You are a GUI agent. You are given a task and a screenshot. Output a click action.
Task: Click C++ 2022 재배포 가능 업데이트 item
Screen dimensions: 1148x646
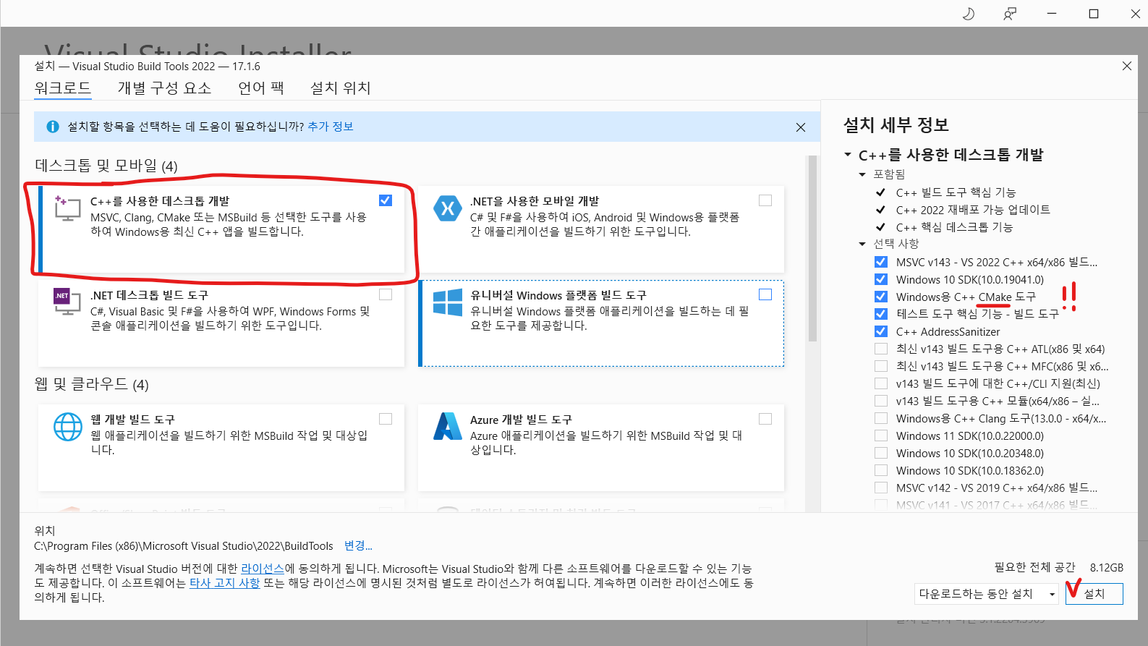click(973, 210)
